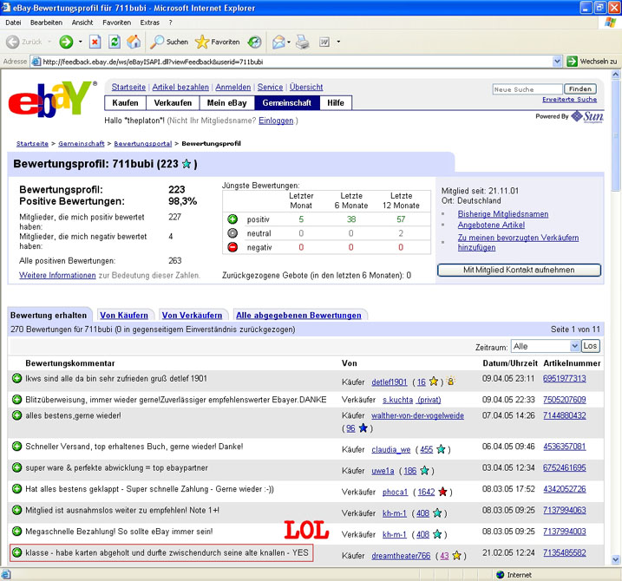Click Mit Mitglied Kontakt aufnehmen button
Screen dimensions: 622x581
(519, 271)
